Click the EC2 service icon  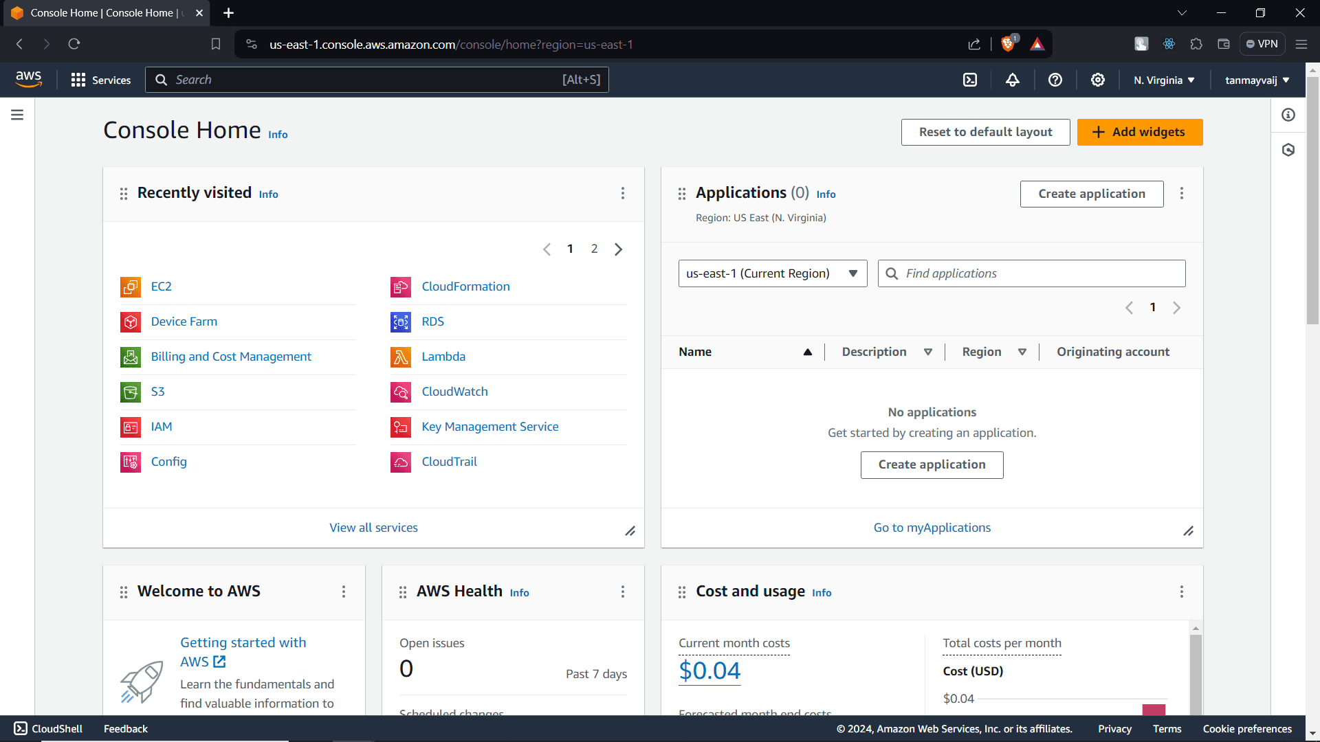[x=130, y=286]
